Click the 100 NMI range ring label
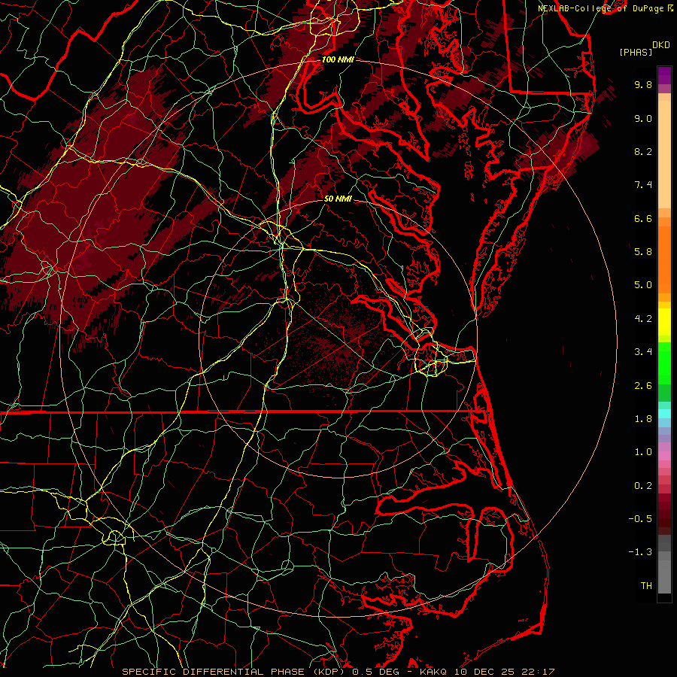Image resolution: width=677 pixels, height=677 pixels. 338,59
